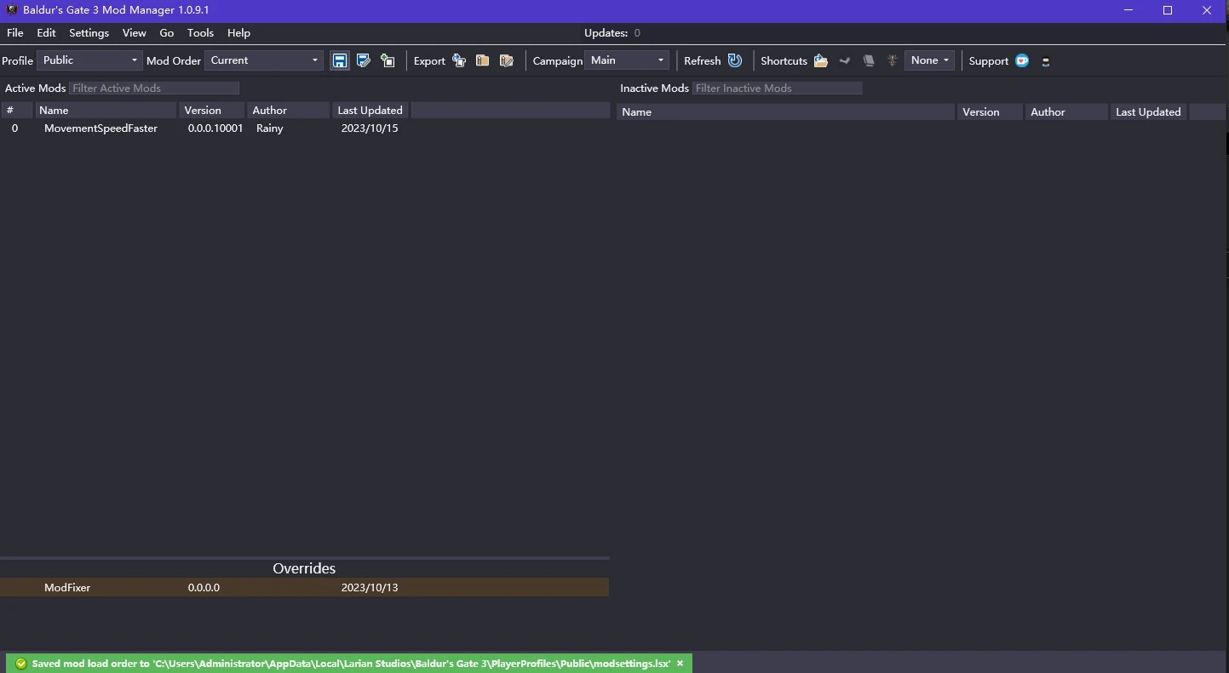
Task: Open the Settings menu
Action: (89, 32)
